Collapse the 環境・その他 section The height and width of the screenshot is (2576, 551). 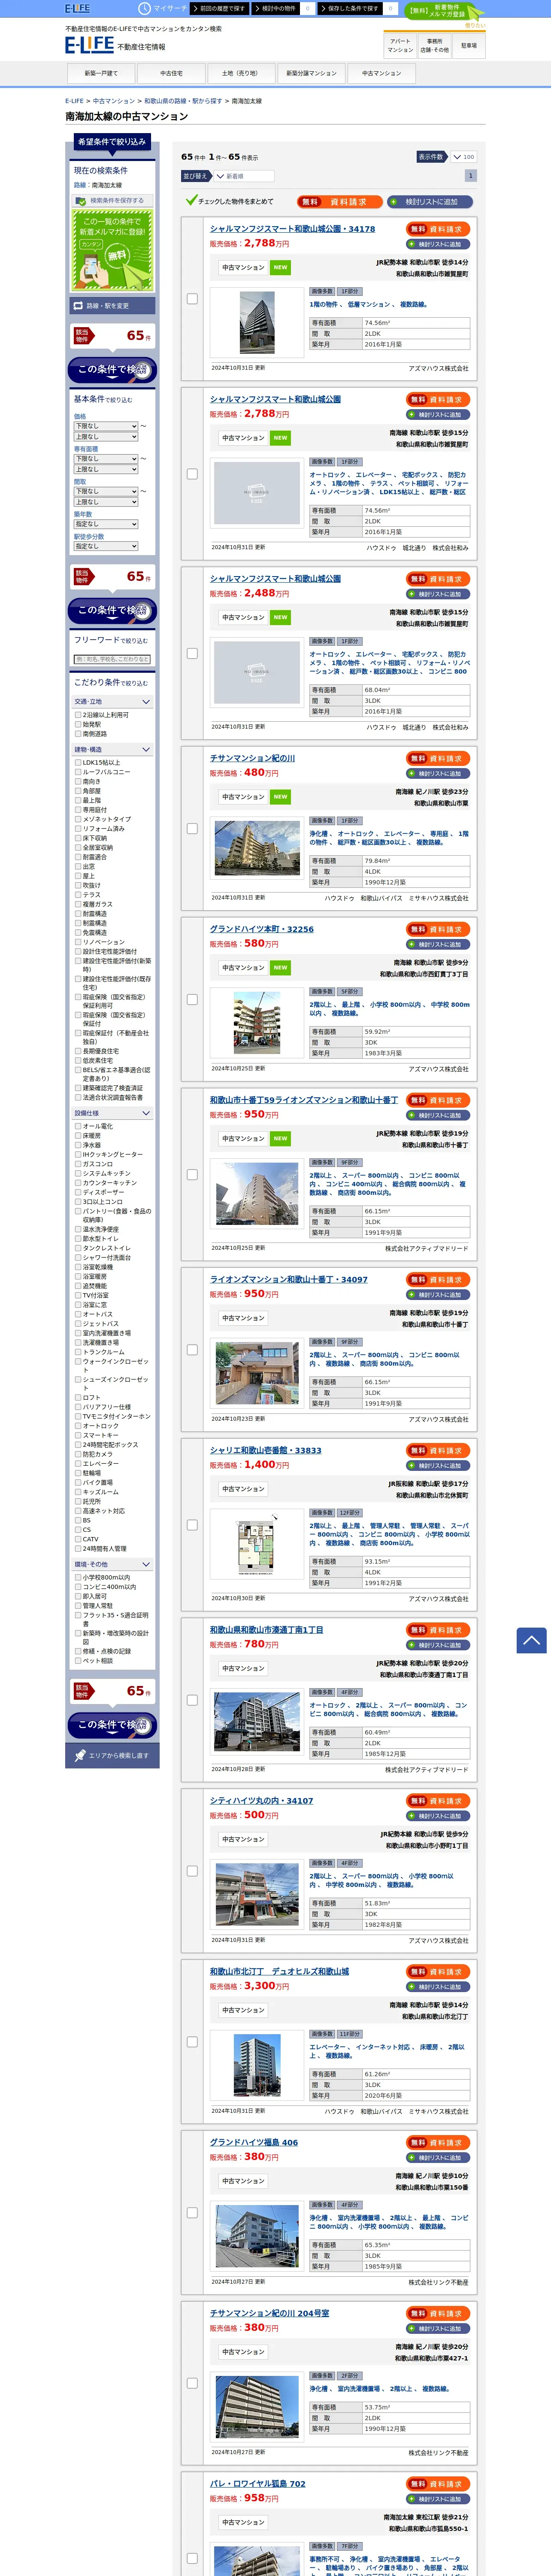click(x=112, y=1564)
